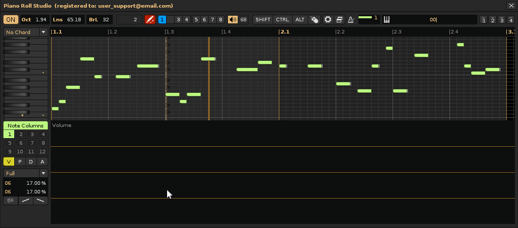This screenshot has width=518, height=228.
Task: Expand the Full mode dropdown
Action: [25, 173]
